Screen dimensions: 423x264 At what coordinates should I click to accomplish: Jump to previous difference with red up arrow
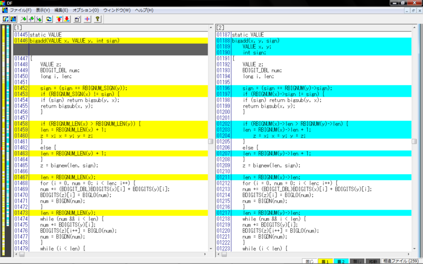pos(59,19)
